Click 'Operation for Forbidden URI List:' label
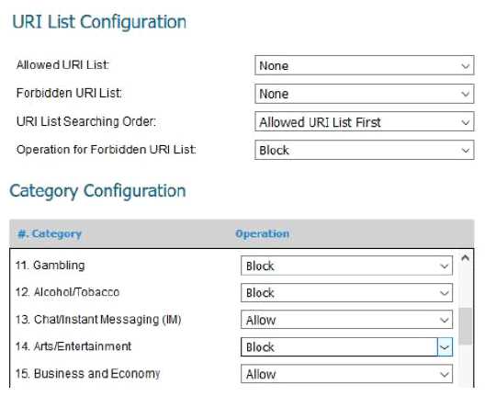The height and width of the screenshot is (396, 485). coord(107,150)
